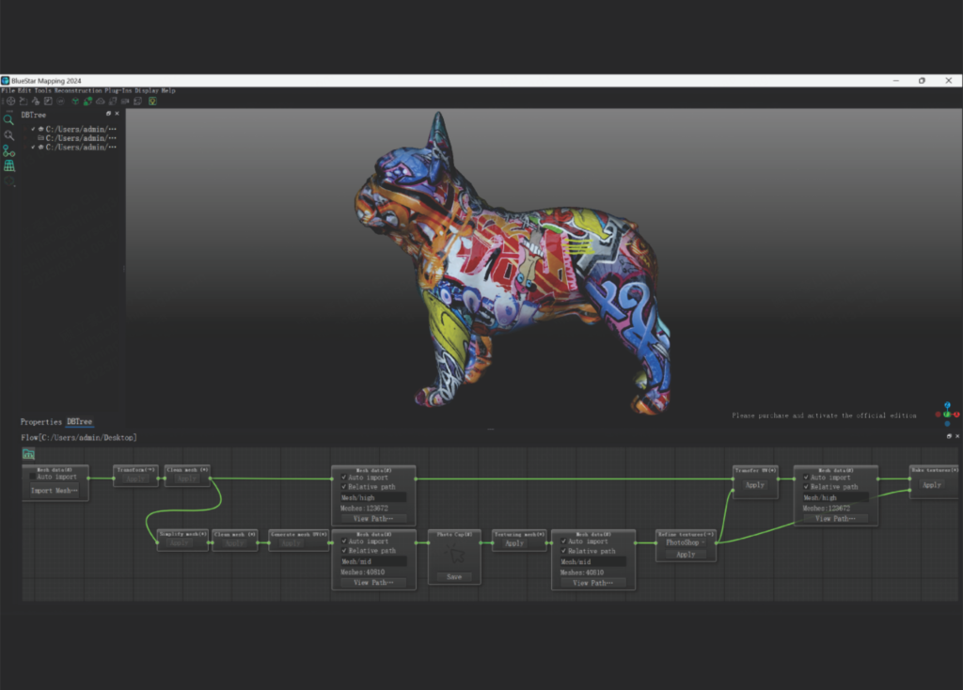This screenshot has width=963, height=690.
Task: Click the Import Mesh button
Action: click(x=55, y=491)
